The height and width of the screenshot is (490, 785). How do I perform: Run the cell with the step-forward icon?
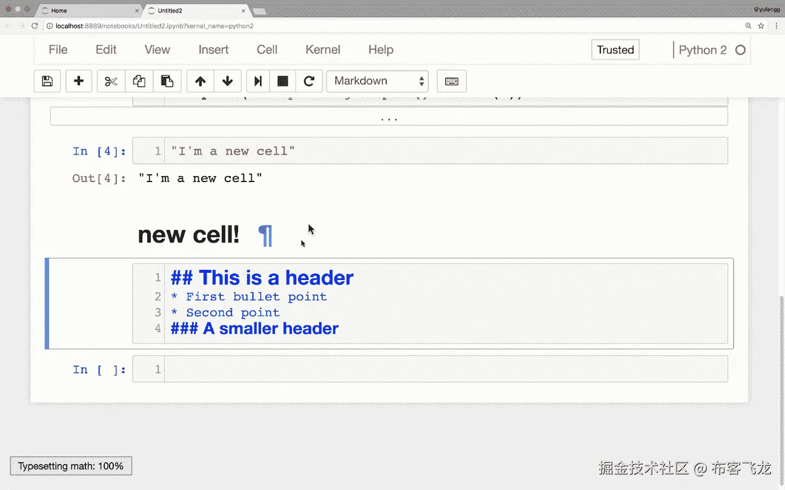[257, 81]
